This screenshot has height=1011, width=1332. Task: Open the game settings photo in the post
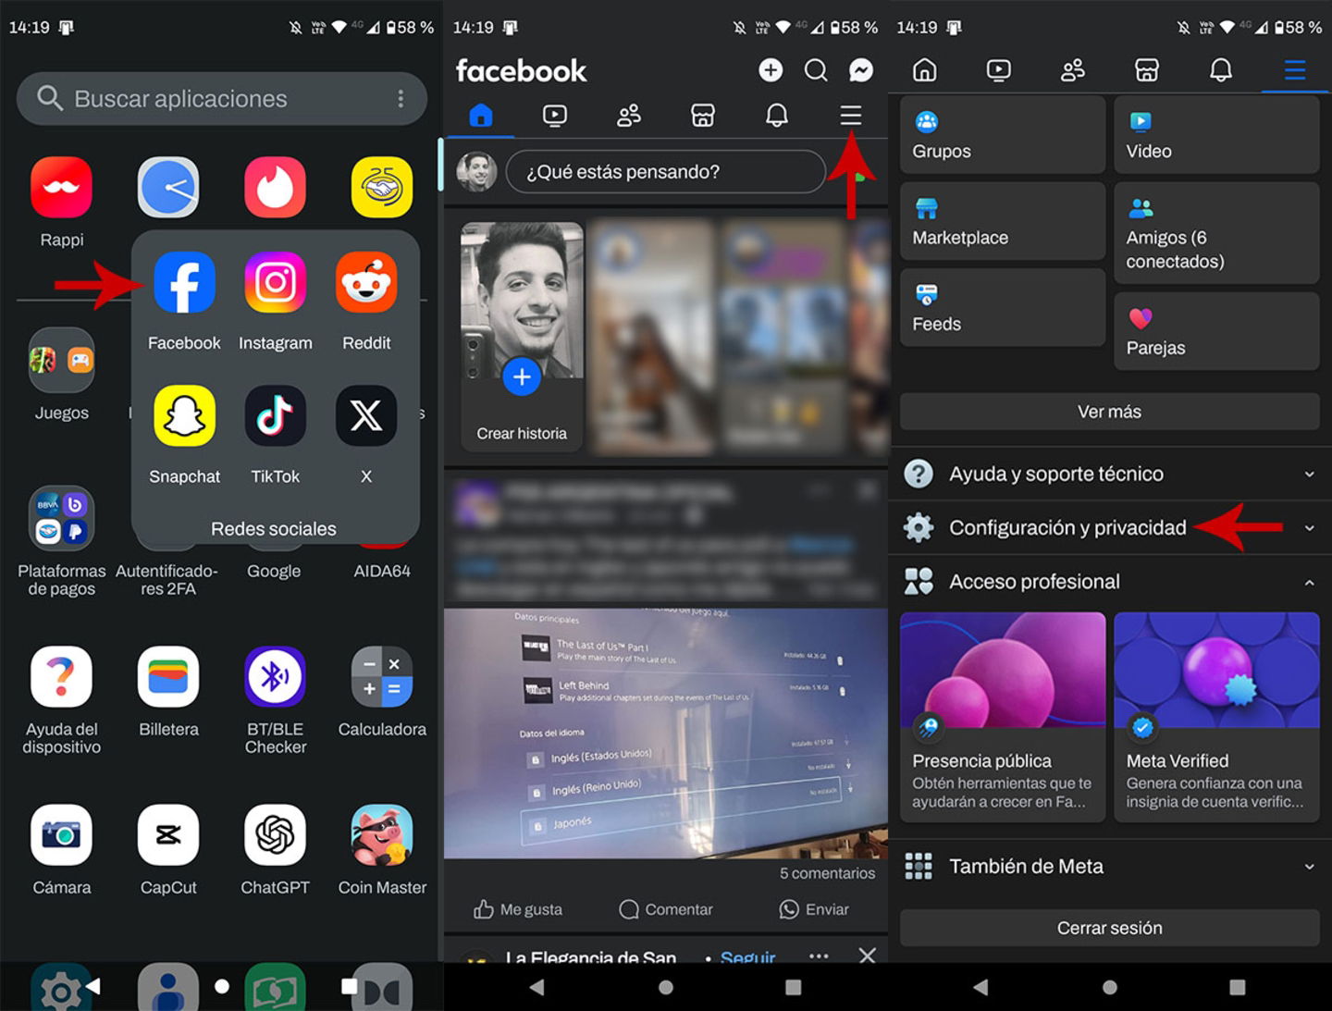pyautogui.click(x=666, y=734)
